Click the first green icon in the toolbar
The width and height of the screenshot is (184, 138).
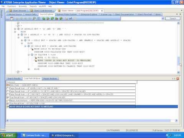[x=44, y=18]
